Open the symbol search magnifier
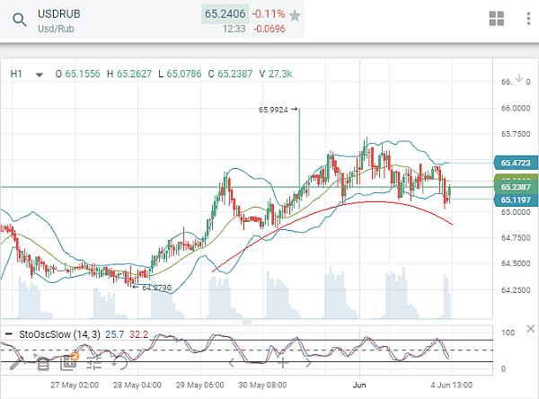This screenshot has width=539, height=399. [19, 20]
